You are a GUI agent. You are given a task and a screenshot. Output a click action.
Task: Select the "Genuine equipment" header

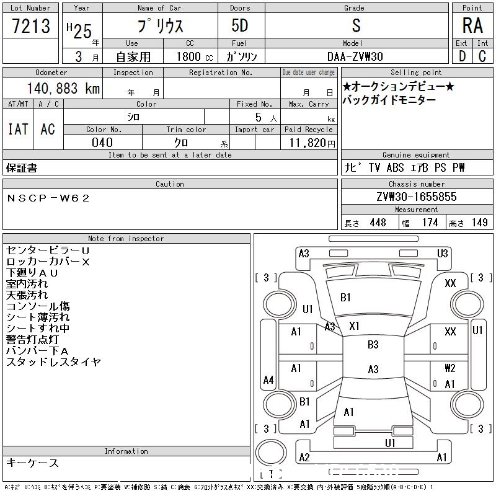416,154
